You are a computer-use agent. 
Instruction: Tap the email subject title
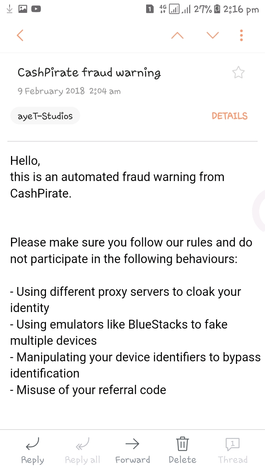(89, 72)
